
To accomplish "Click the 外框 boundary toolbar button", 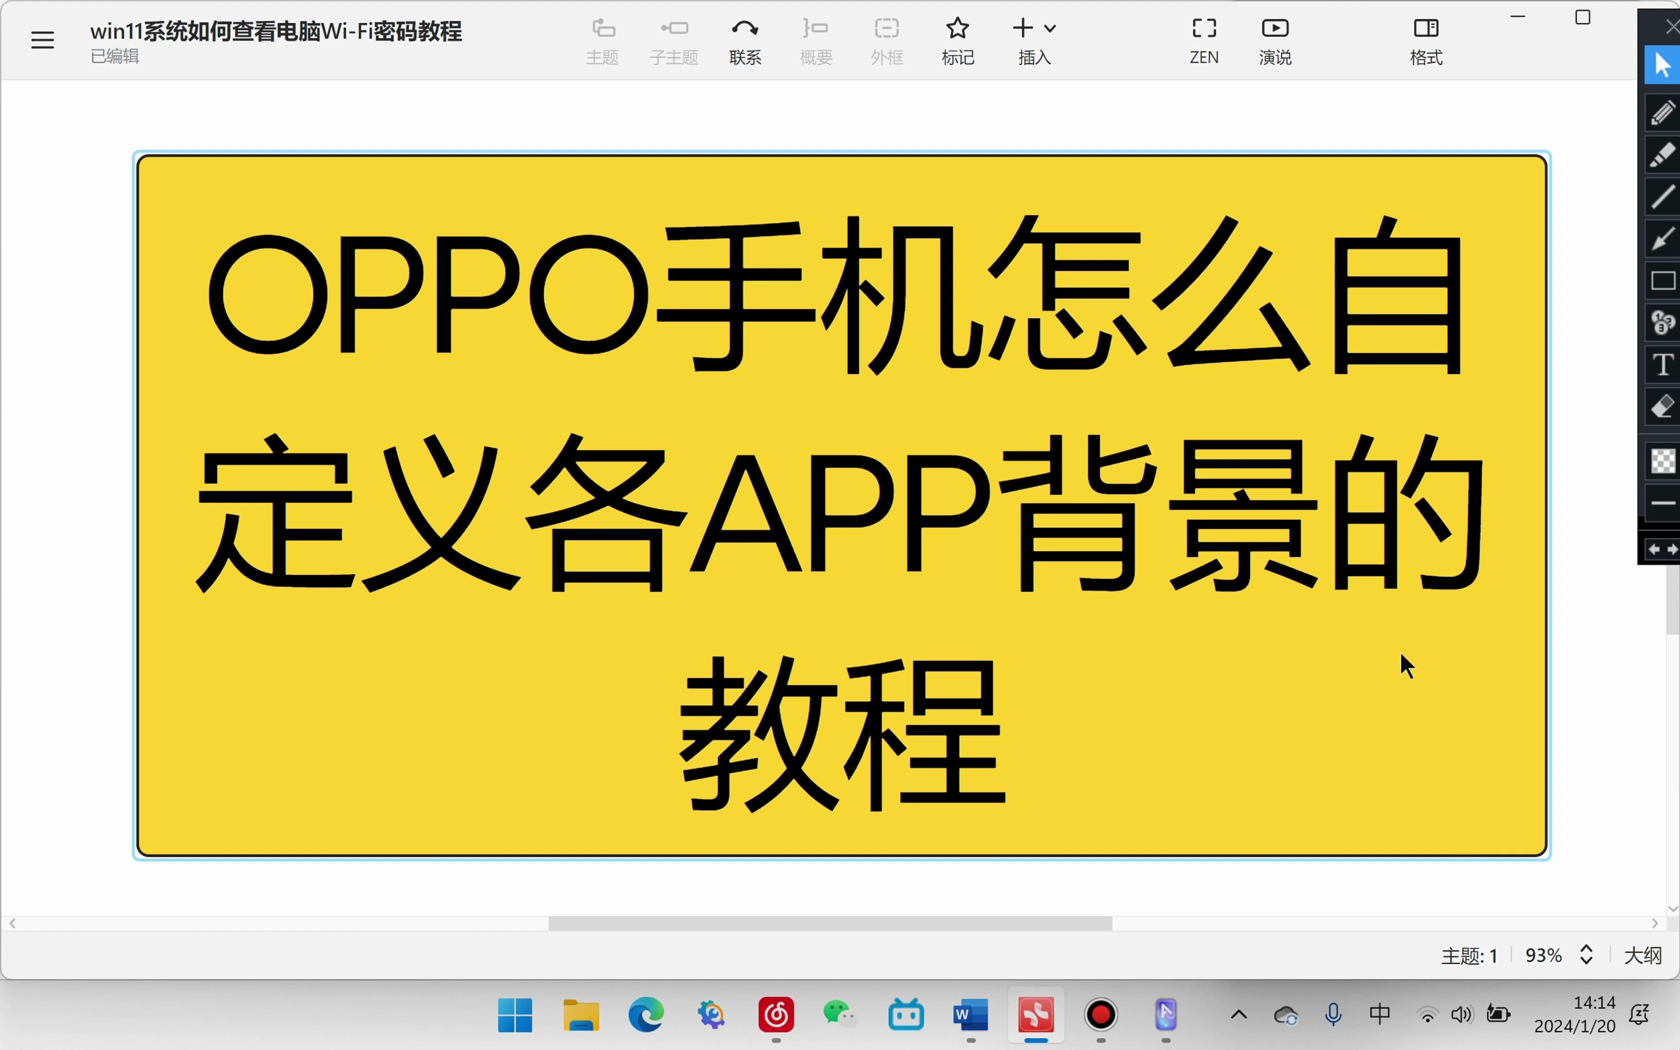I will 887,42.
